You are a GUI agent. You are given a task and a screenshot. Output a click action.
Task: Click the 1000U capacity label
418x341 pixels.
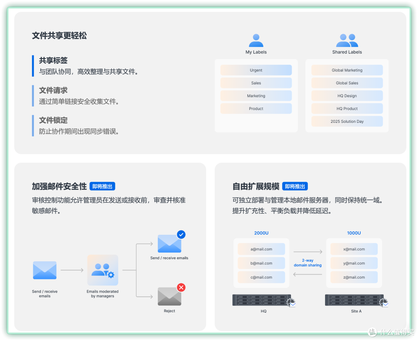(x=354, y=233)
